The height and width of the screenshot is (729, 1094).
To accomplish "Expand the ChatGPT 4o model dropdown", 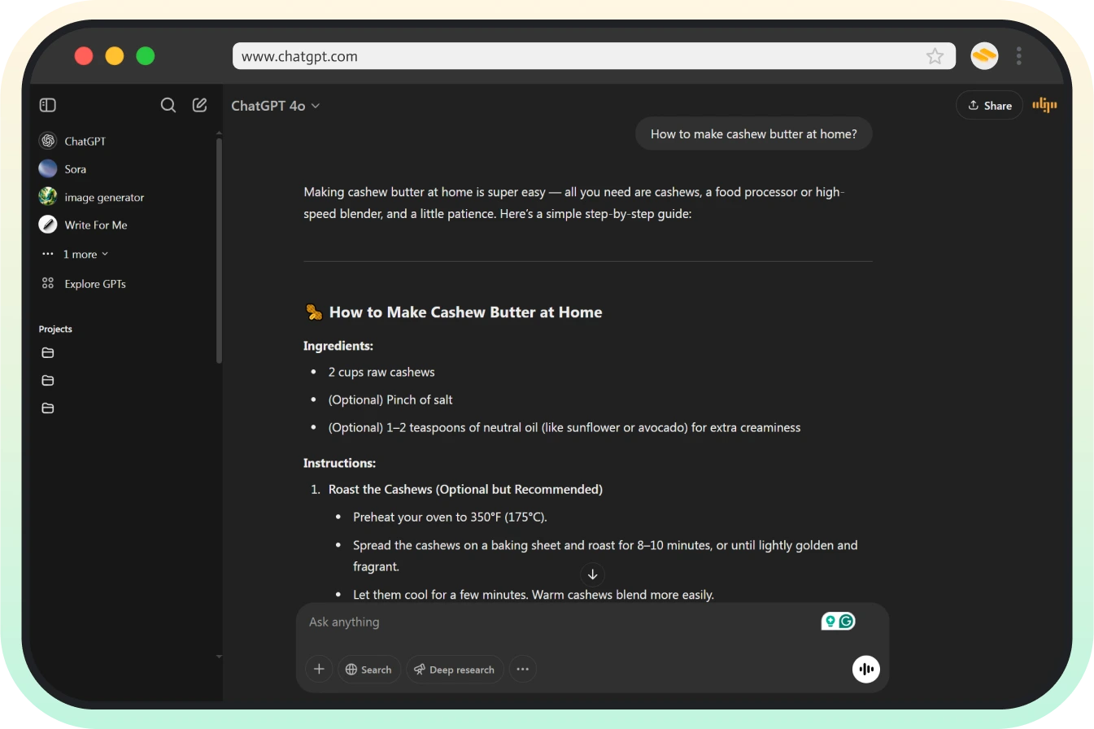I will coord(275,106).
